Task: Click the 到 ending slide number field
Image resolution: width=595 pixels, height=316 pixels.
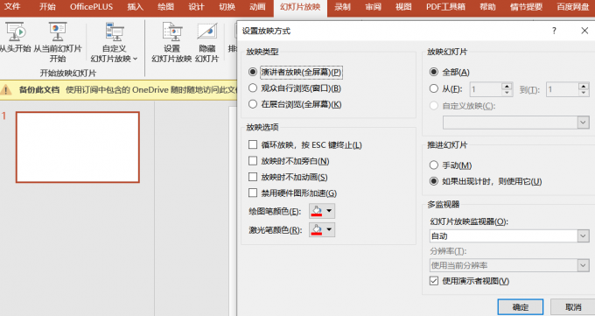Action: 563,89
